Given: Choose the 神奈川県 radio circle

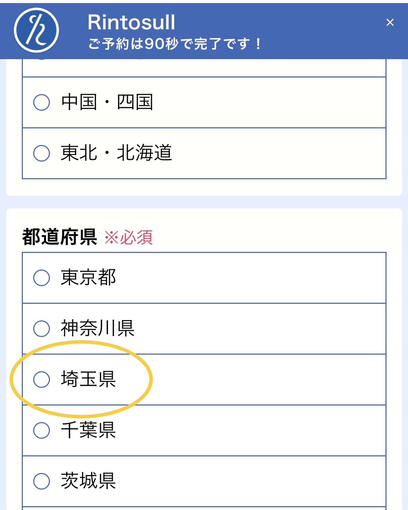Looking at the screenshot, I should pos(42,329).
